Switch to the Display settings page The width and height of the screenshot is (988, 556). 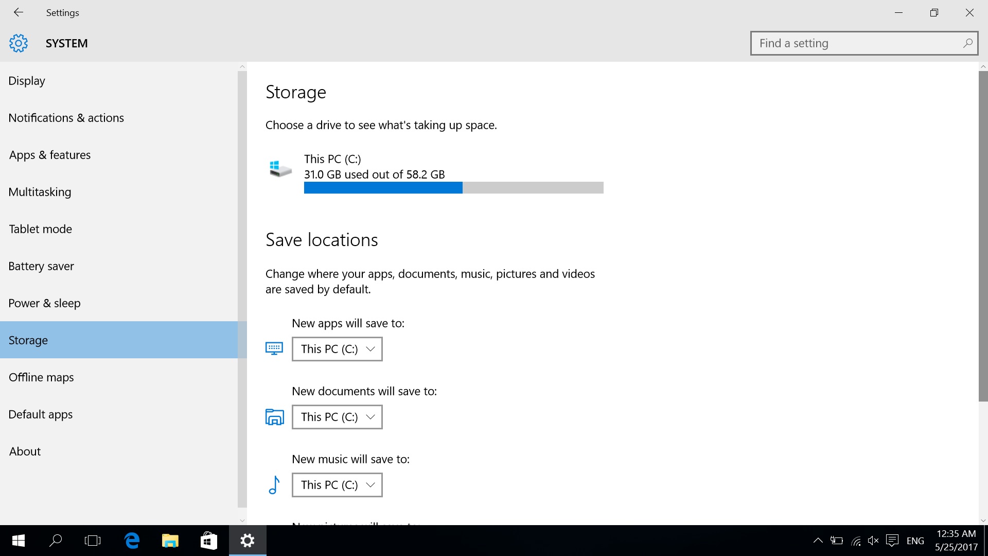pos(27,81)
